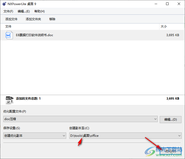Click the NXPowerLite app icon in title bar

pos(4,4)
